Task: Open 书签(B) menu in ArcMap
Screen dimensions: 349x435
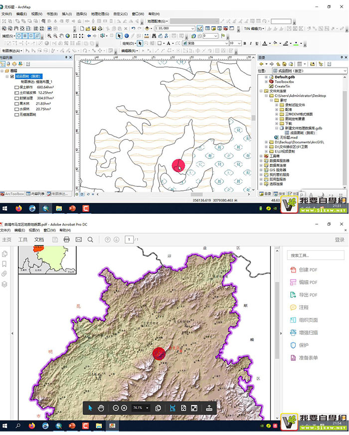Action: click(52, 14)
